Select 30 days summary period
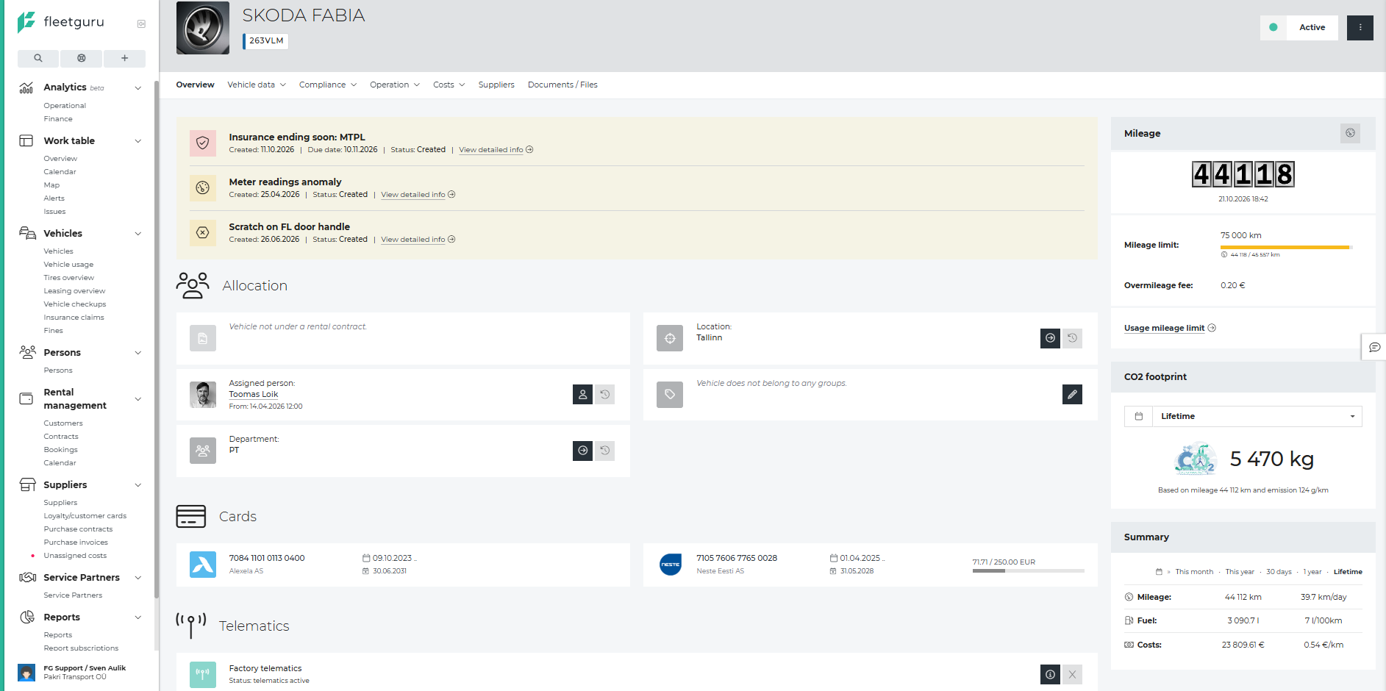 pyautogui.click(x=1279, y=572)
